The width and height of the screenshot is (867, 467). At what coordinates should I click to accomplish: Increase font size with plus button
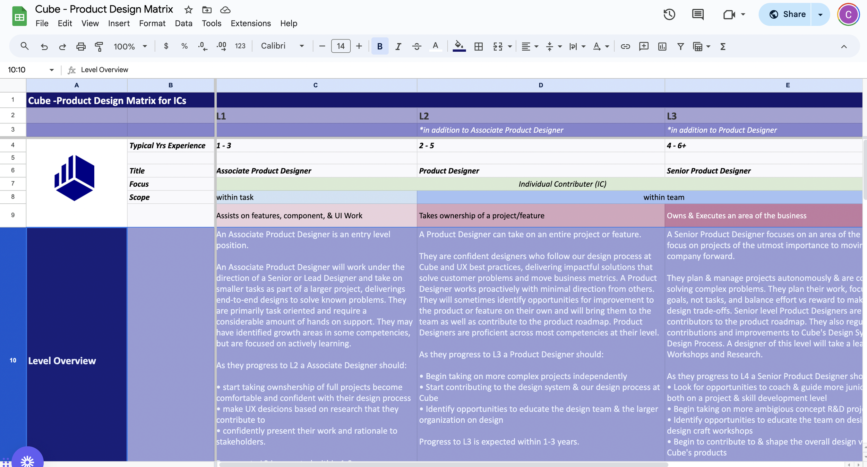(359, 46)
